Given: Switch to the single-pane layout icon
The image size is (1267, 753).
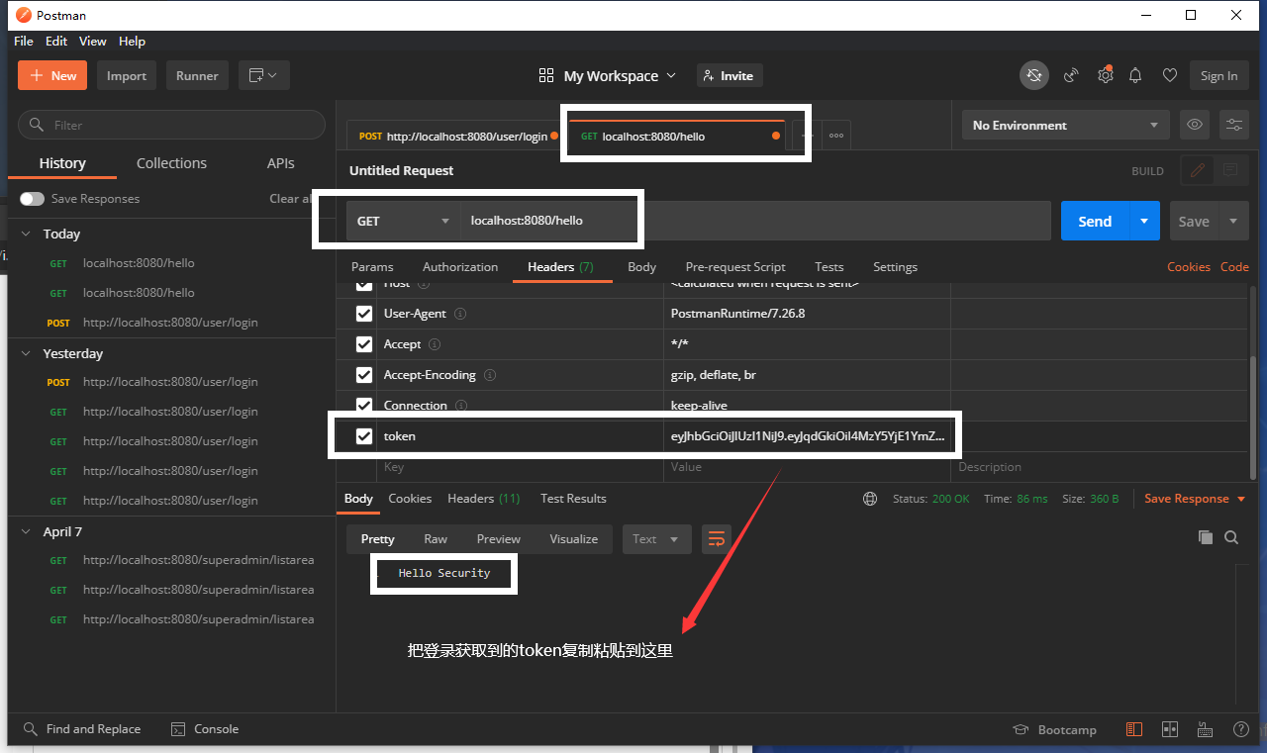Looking at the screenshot, I should click(1134, 729).
